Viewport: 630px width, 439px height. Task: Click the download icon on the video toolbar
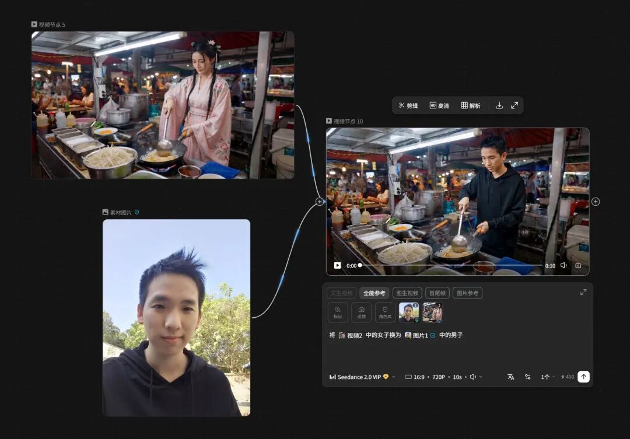point(499,105)
